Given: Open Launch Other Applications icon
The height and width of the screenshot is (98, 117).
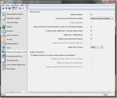Looking at the screenshot, I should pyautogui.click(x=4, y=65).
